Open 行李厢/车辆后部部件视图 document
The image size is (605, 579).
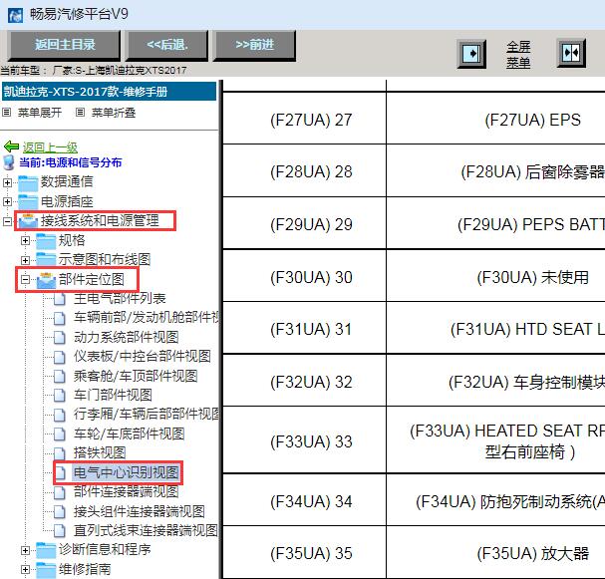tap(147, 414)
